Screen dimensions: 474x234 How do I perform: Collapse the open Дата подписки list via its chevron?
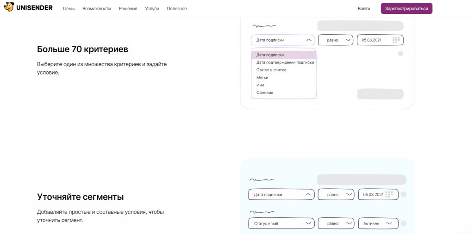pos(309,40)
